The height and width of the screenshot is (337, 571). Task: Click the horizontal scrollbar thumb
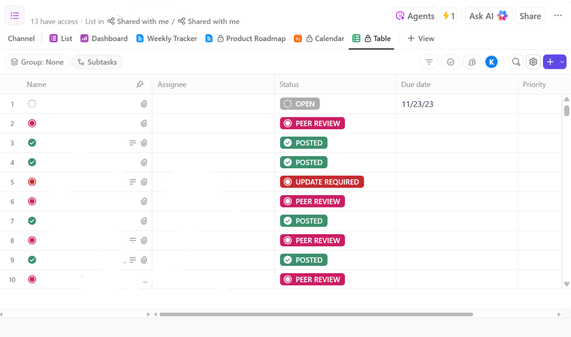coord(316,315)
